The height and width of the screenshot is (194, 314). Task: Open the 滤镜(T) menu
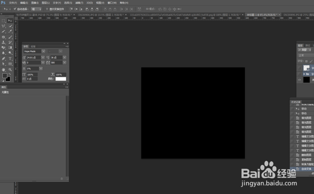[79, 3]
